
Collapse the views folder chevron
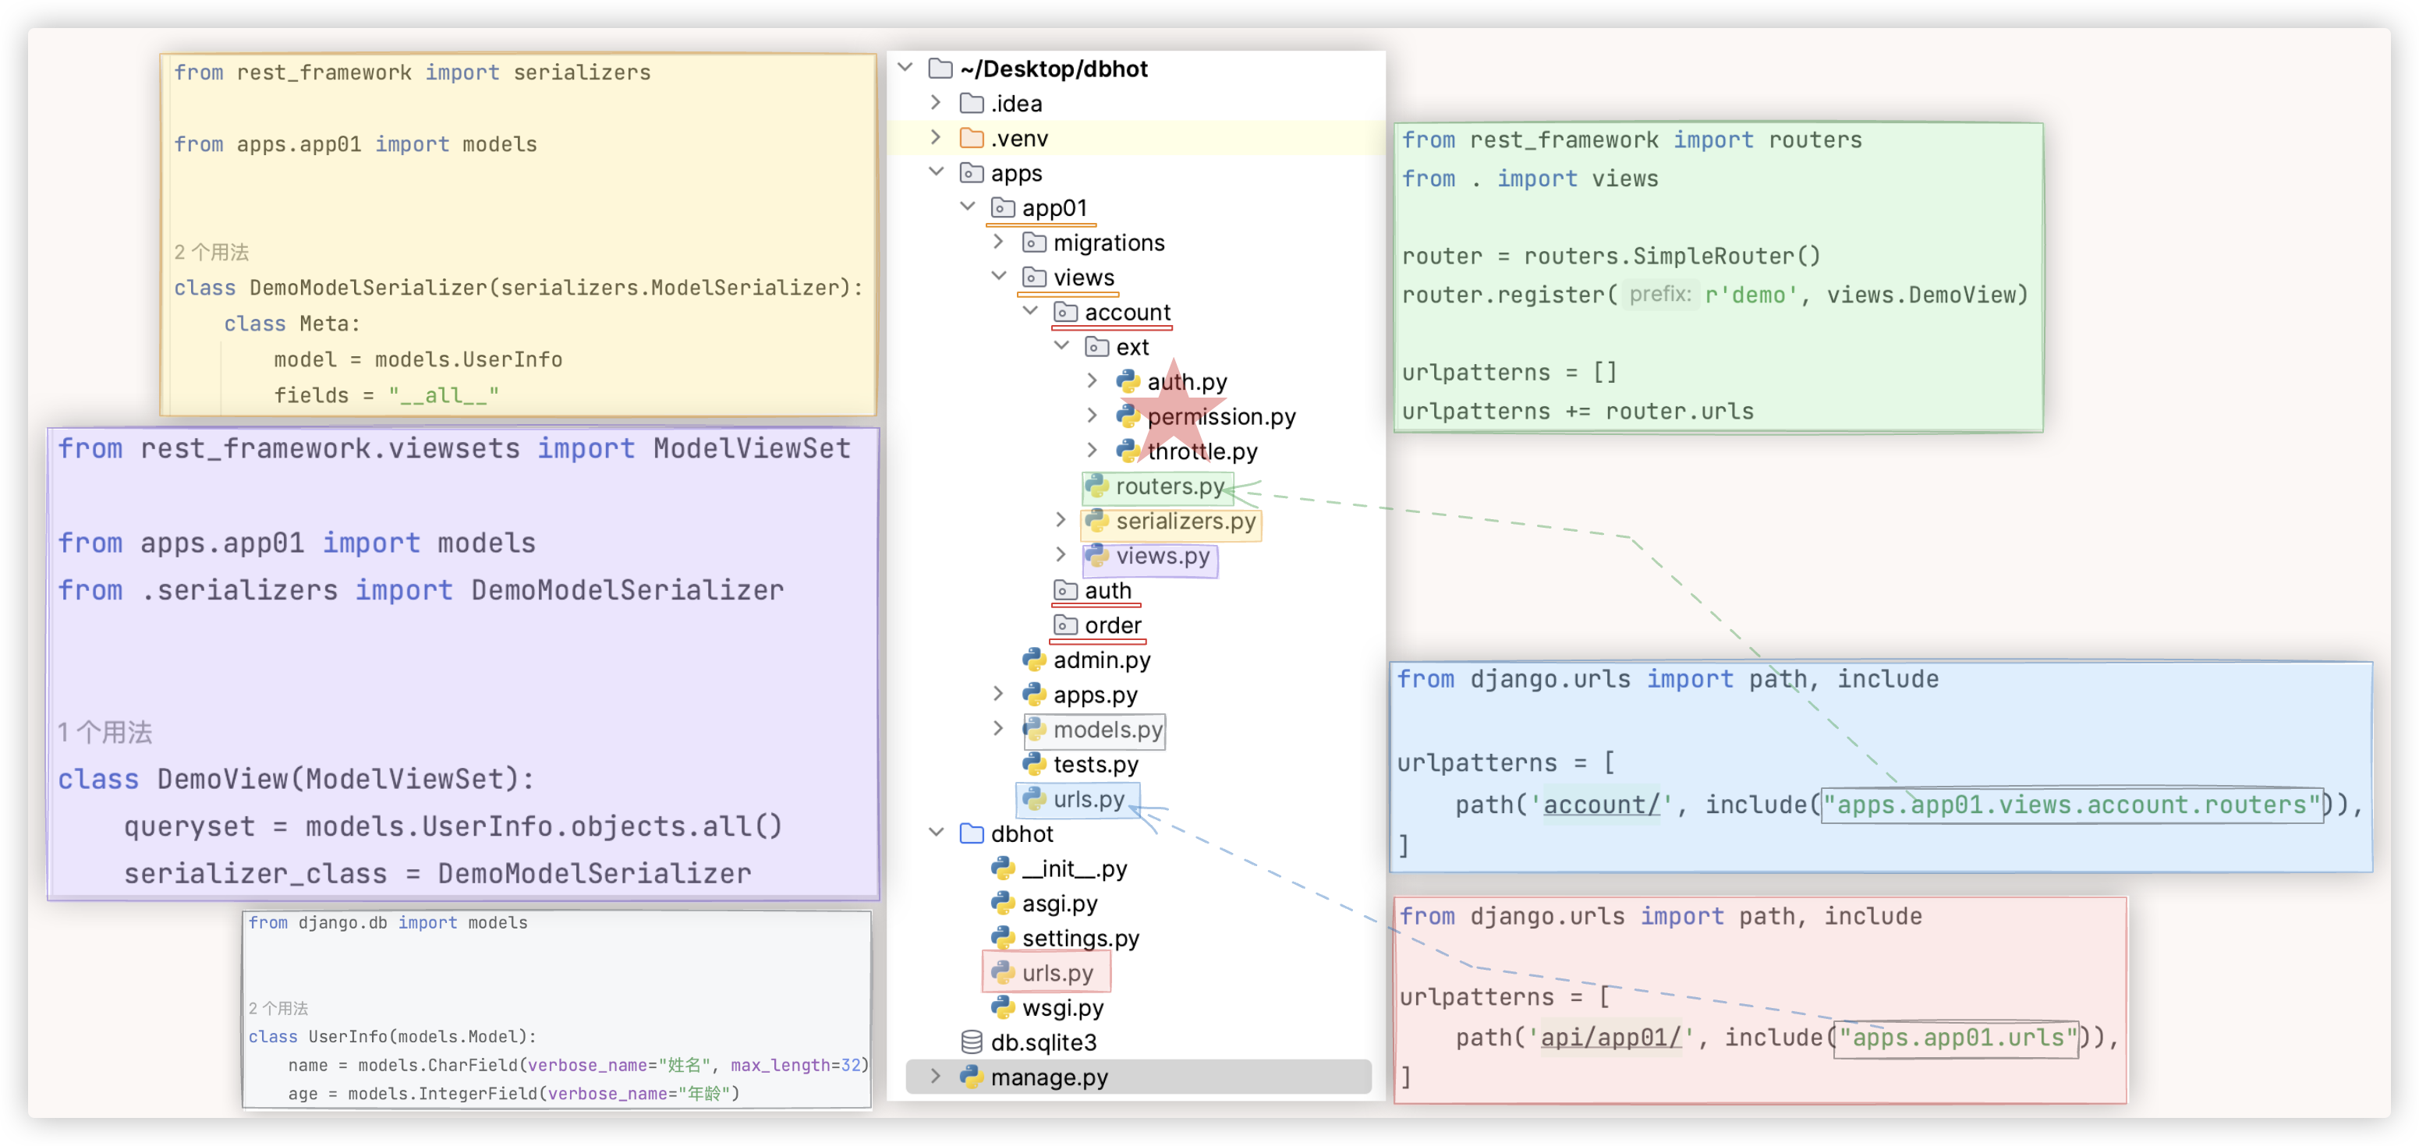(x=999, y=277)
